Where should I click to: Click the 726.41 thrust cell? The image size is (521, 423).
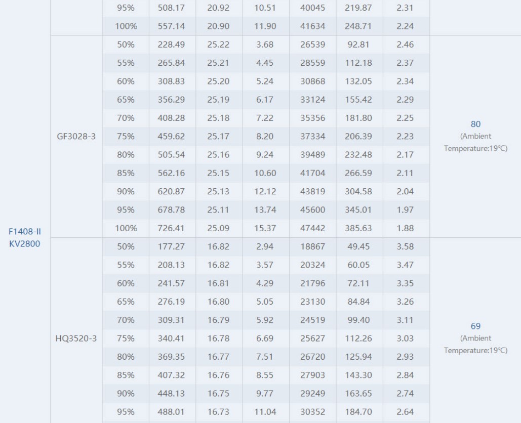pyautogui.click(x=171, y=228)
